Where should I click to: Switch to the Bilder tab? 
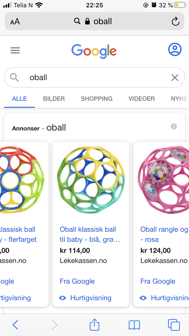(54, 99)
